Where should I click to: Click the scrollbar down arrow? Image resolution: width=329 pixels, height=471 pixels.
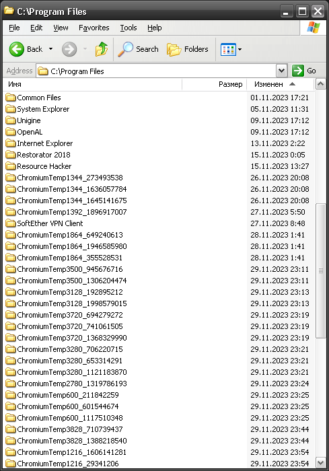(320, 463)
